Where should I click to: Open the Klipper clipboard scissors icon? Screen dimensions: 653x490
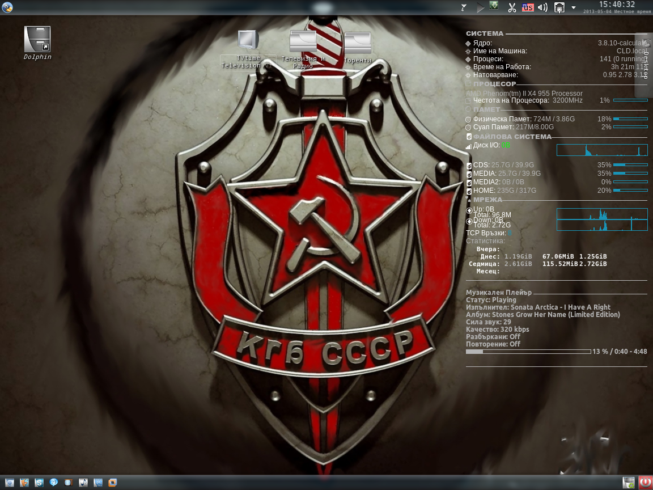[512, 7]
